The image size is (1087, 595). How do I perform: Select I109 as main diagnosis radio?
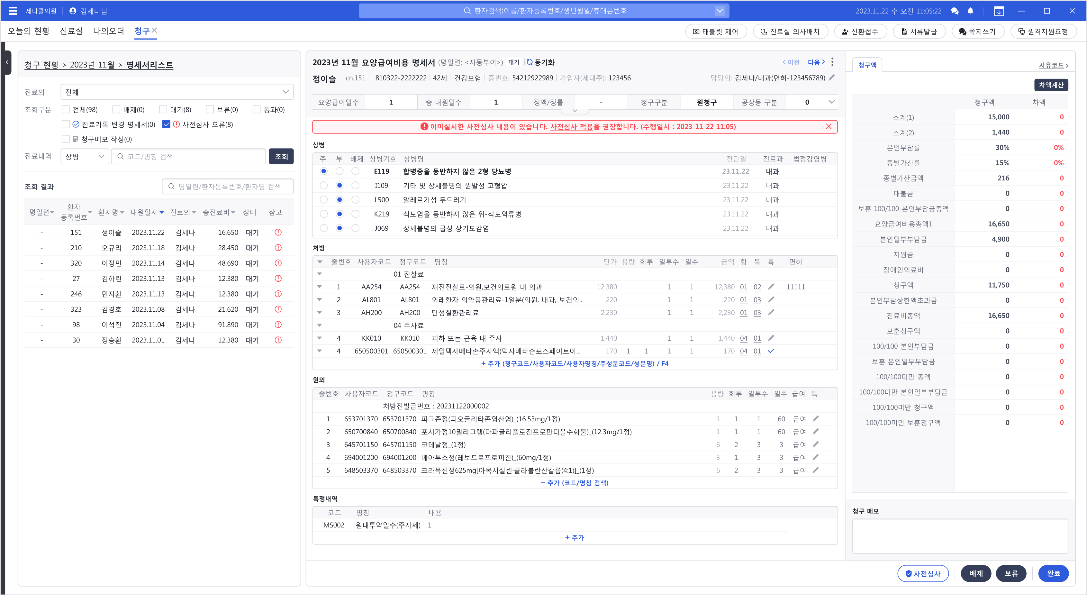pos(324,186)
